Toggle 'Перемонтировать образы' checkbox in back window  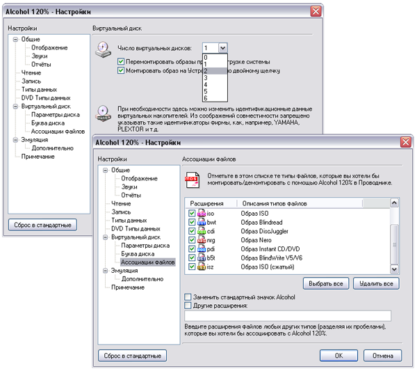point(121,61)
